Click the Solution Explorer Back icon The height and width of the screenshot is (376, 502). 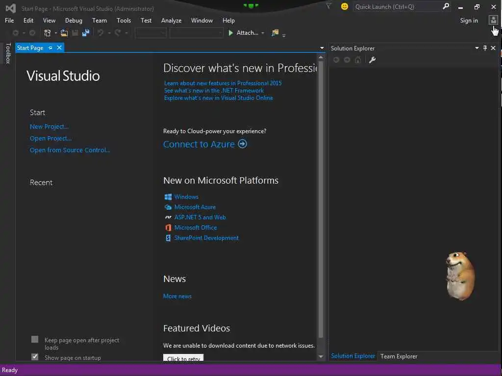[336, 60]
